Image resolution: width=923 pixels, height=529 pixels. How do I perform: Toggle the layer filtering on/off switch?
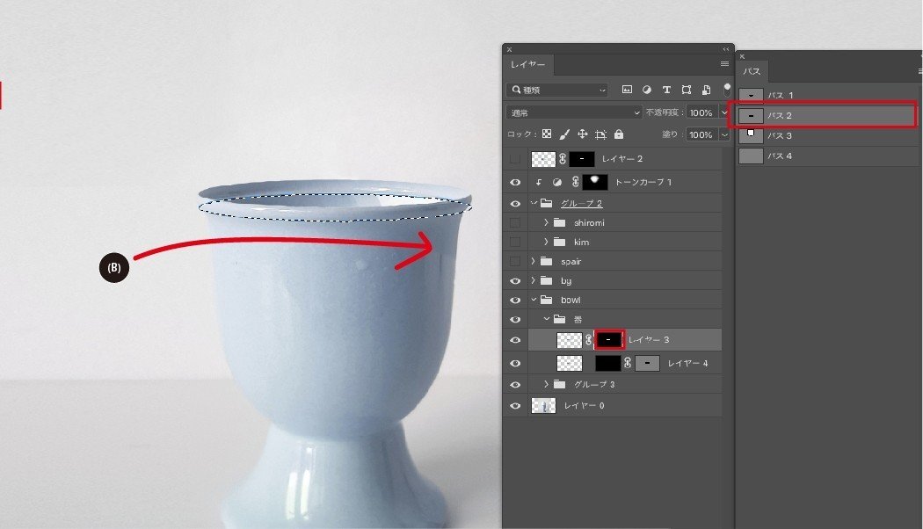click(728, 89)
